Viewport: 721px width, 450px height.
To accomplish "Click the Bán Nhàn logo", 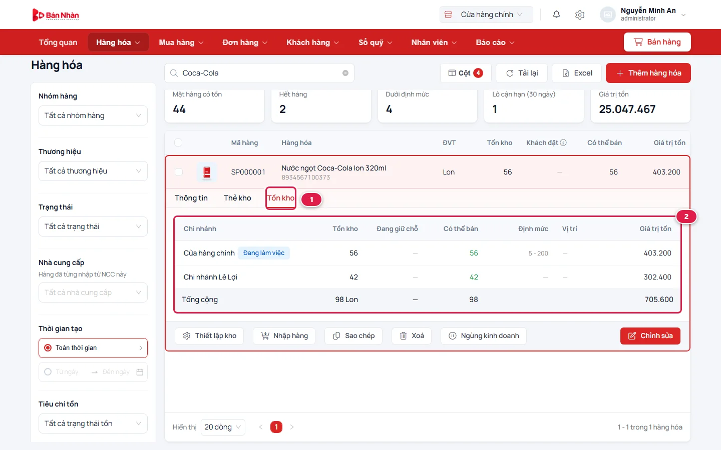I will point(56,15).
